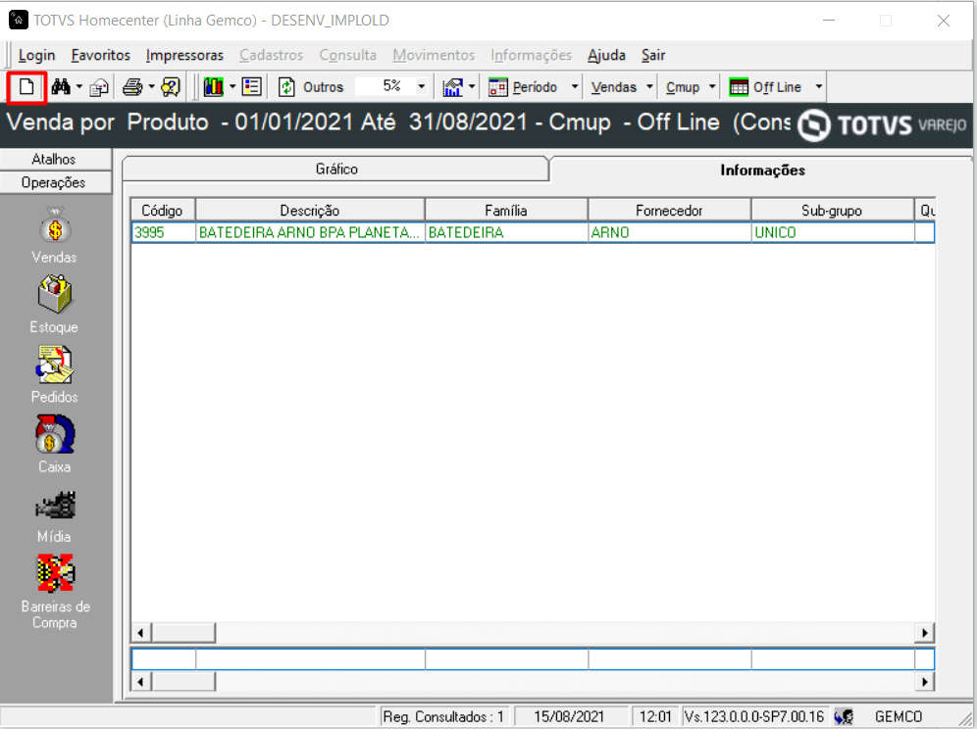977x729 pixels.
Task: Click the Operações sidebar header
Action: [56, 182]
